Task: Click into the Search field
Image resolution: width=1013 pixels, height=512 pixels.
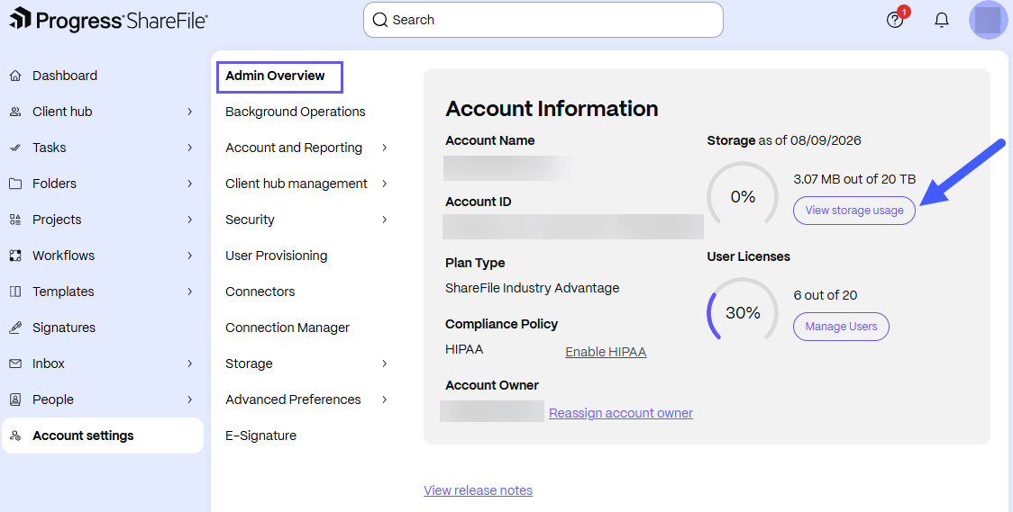Action: coord(543,20)
